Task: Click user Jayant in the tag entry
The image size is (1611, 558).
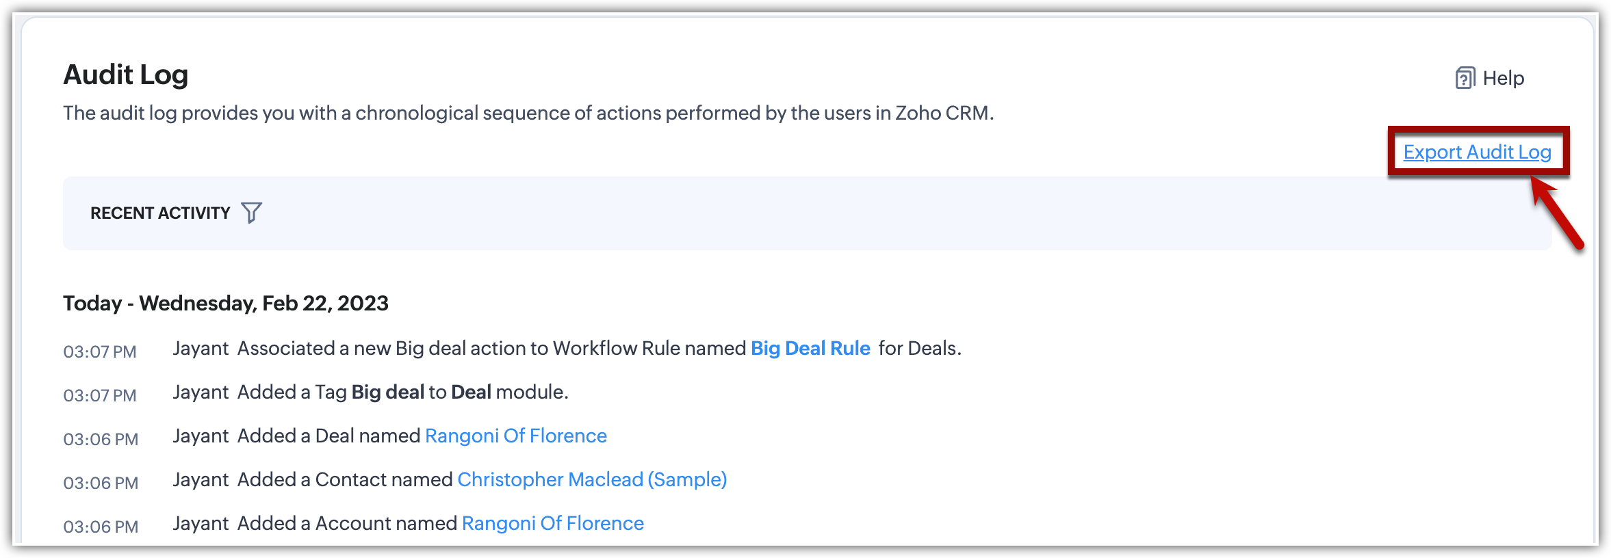Action: (200, 393)
